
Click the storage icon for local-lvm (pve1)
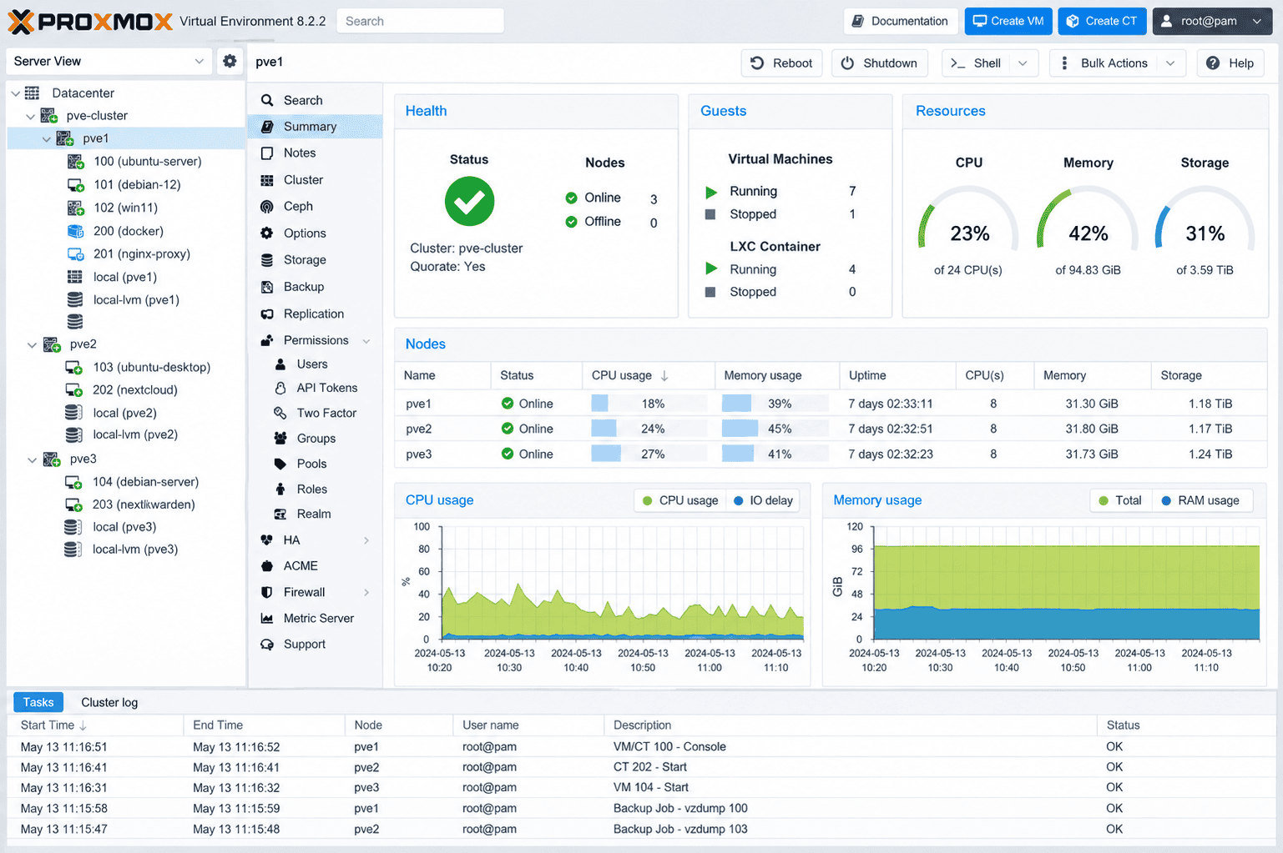pos(75,299)
